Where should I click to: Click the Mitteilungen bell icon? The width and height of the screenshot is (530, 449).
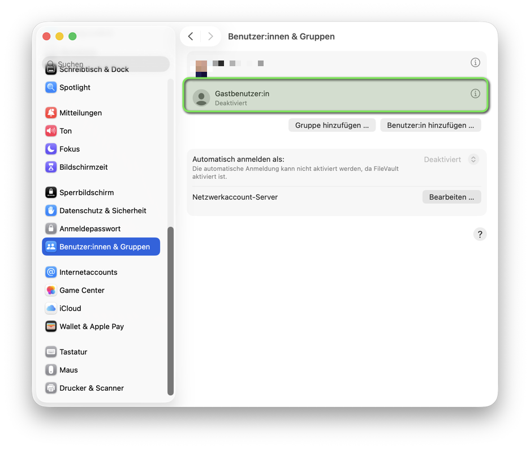51,113
